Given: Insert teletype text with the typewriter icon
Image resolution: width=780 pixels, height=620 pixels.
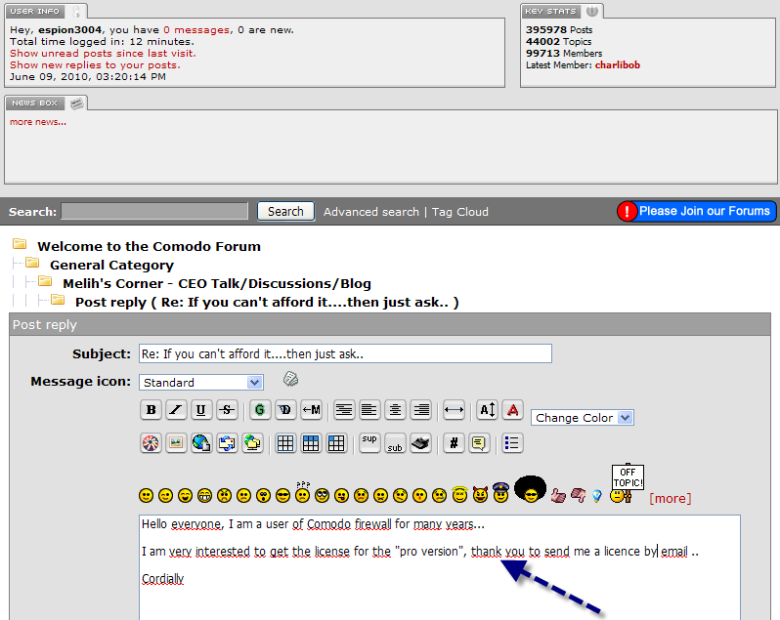Looking at the screenshot, I should click(420, 442).
